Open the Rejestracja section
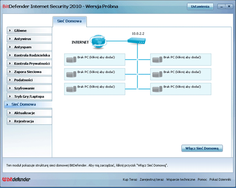 point(29,121)
